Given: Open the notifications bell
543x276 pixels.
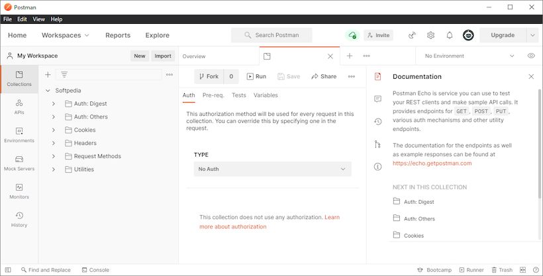Looking at the screenshot, I should click(450, 35).
